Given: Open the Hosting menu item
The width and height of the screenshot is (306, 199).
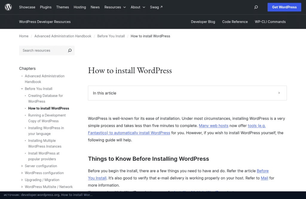Looking at the screenshot, I should point(79,7).
